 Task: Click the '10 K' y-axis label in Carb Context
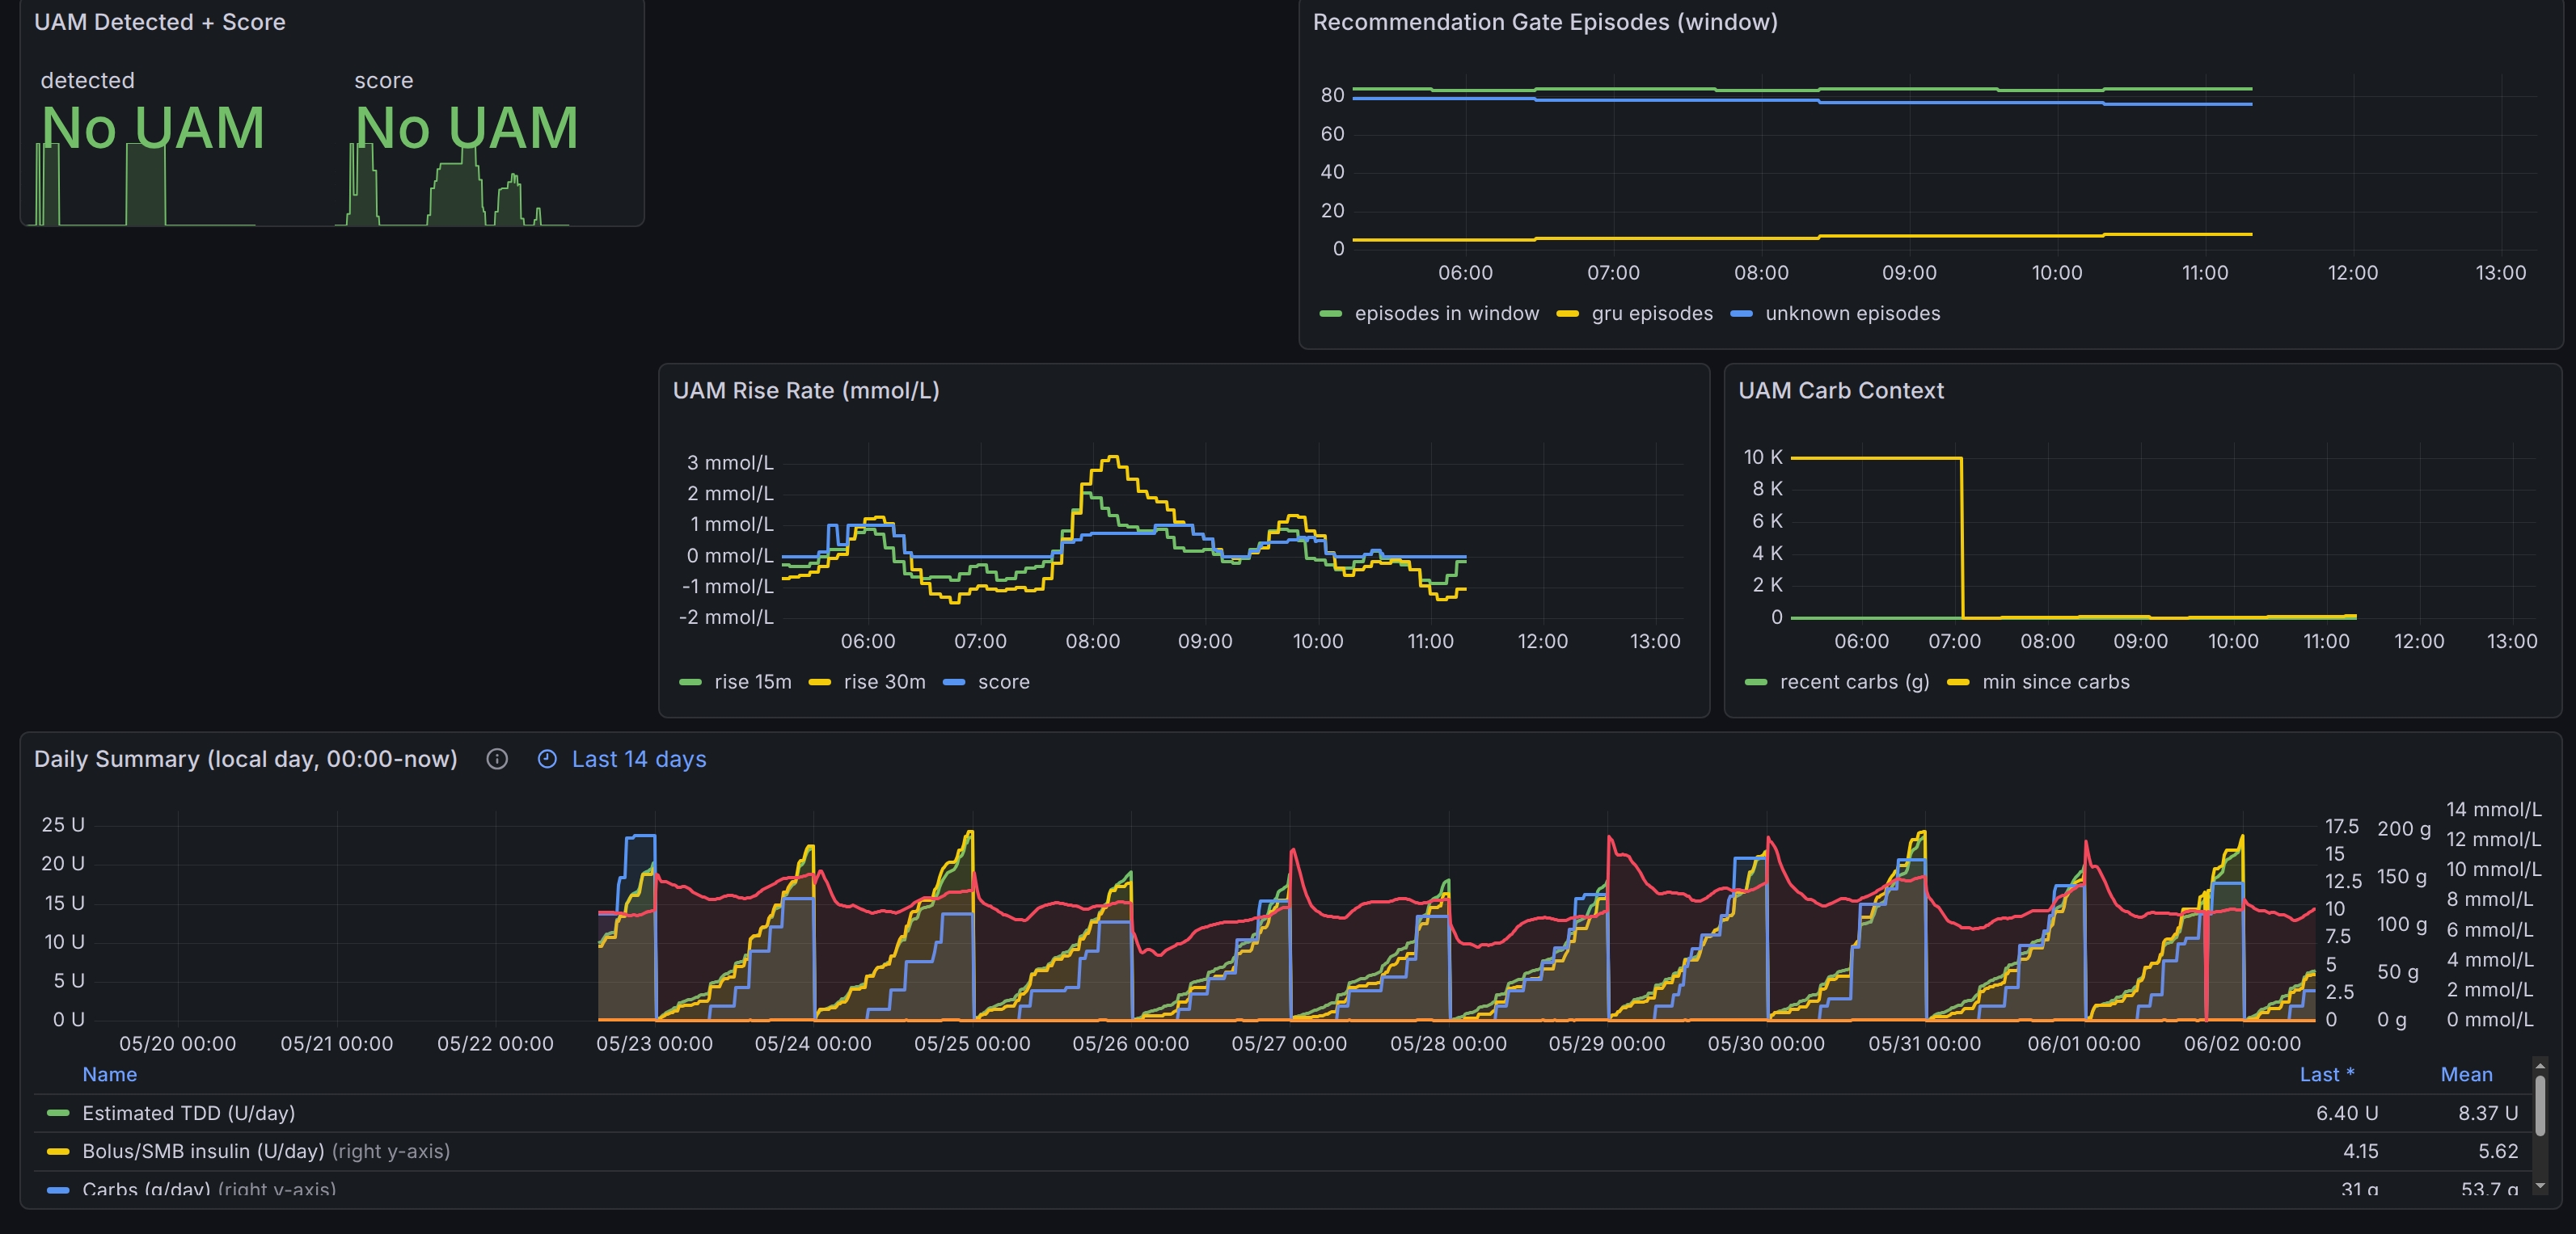(1763, 457)
